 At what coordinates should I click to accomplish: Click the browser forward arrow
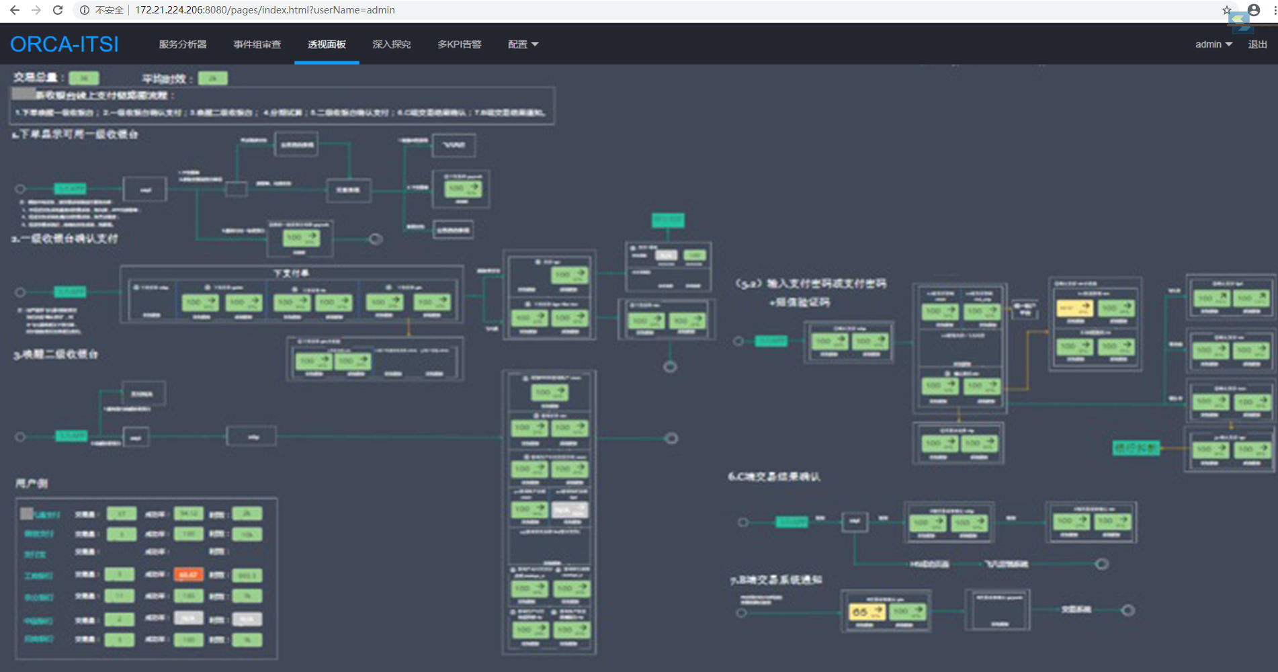36,10
